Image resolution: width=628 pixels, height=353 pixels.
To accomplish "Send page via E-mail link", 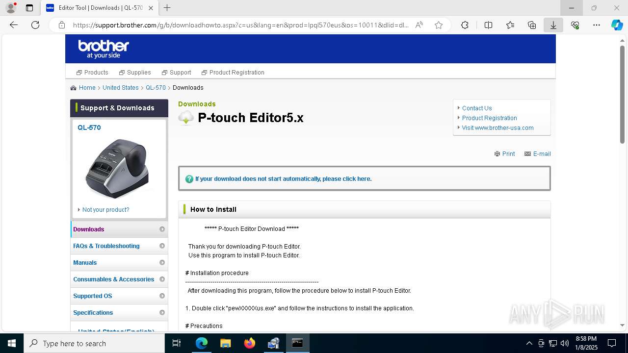I will tap(537, 154).
